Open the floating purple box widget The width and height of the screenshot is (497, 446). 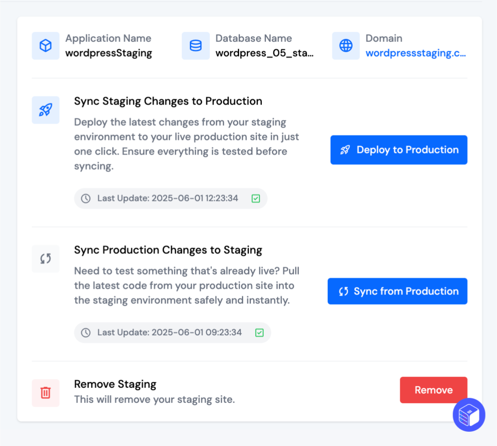(469, 415)
